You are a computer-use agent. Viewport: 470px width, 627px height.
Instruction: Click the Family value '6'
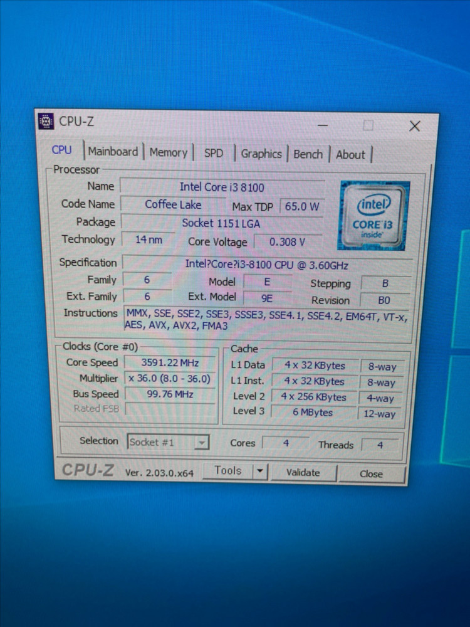147,280
